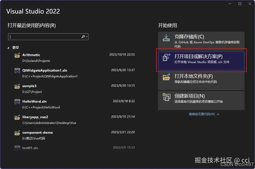Click the sample3 folder icon
This screenshot has width=255, height=169.
tap(17, 86)
